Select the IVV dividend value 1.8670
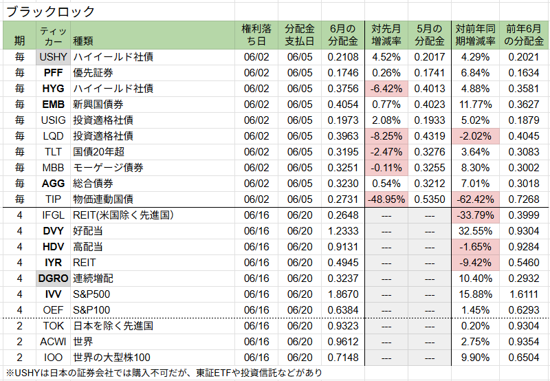Screen dimensions: 550x381 342,294
